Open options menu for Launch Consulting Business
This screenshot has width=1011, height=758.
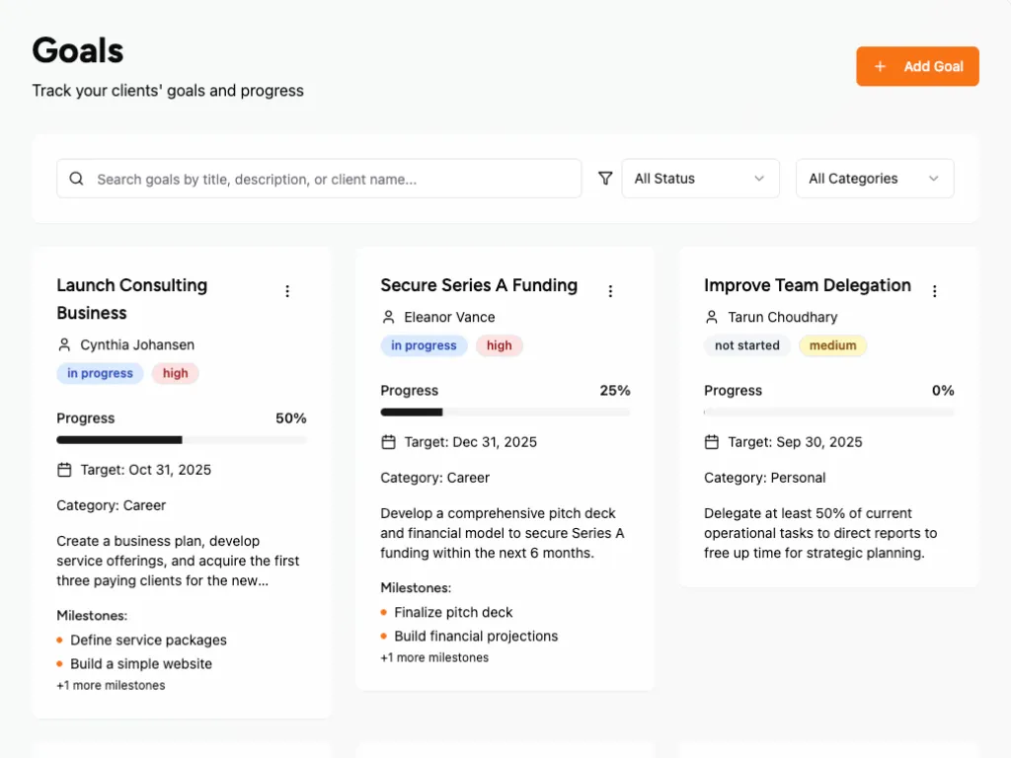pos(287,291)
